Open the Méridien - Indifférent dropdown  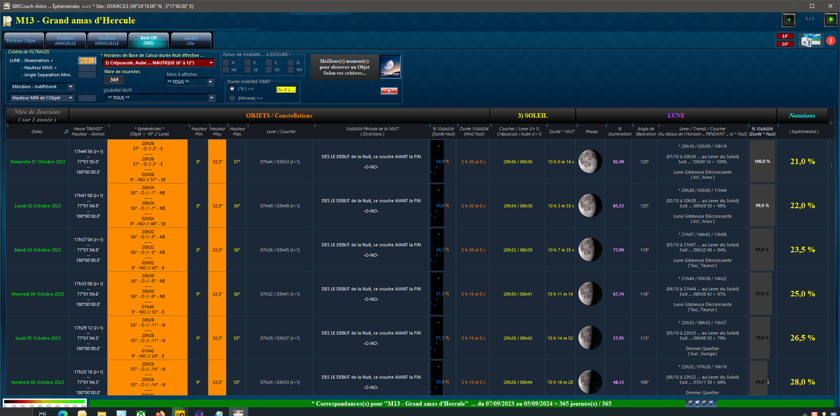42,87
